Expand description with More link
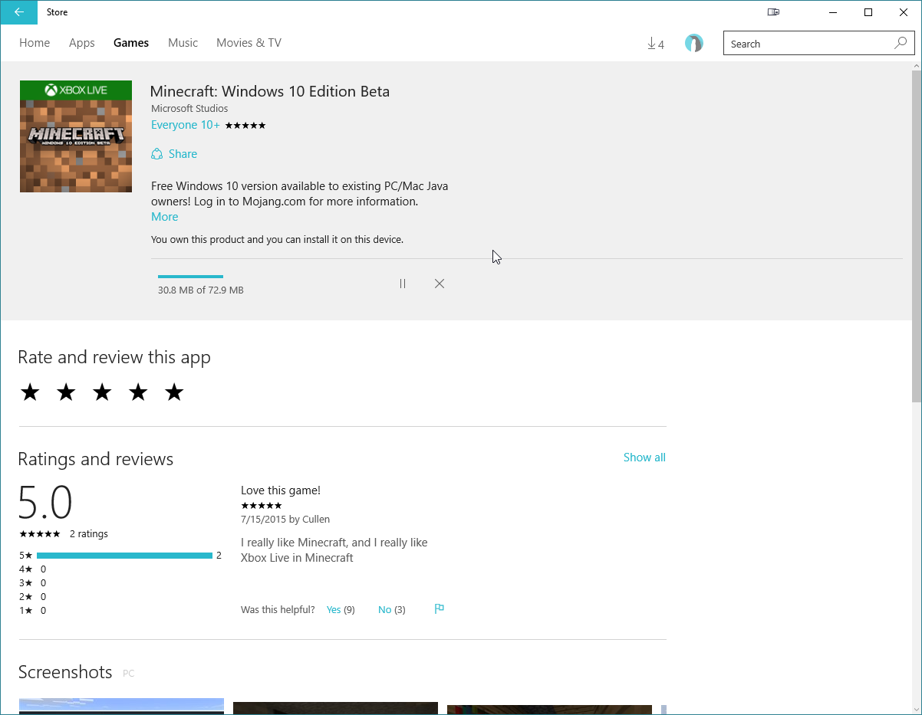The height and width of the screenshot is (715, 922). tap(165, 217)
